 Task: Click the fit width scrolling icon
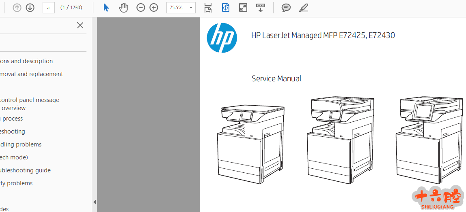(208, 8)
